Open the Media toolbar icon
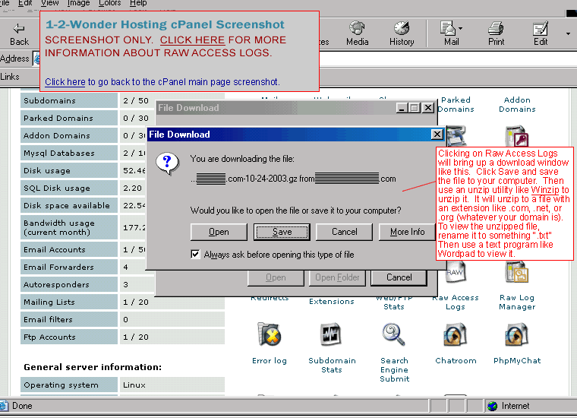 coord(357,34)
